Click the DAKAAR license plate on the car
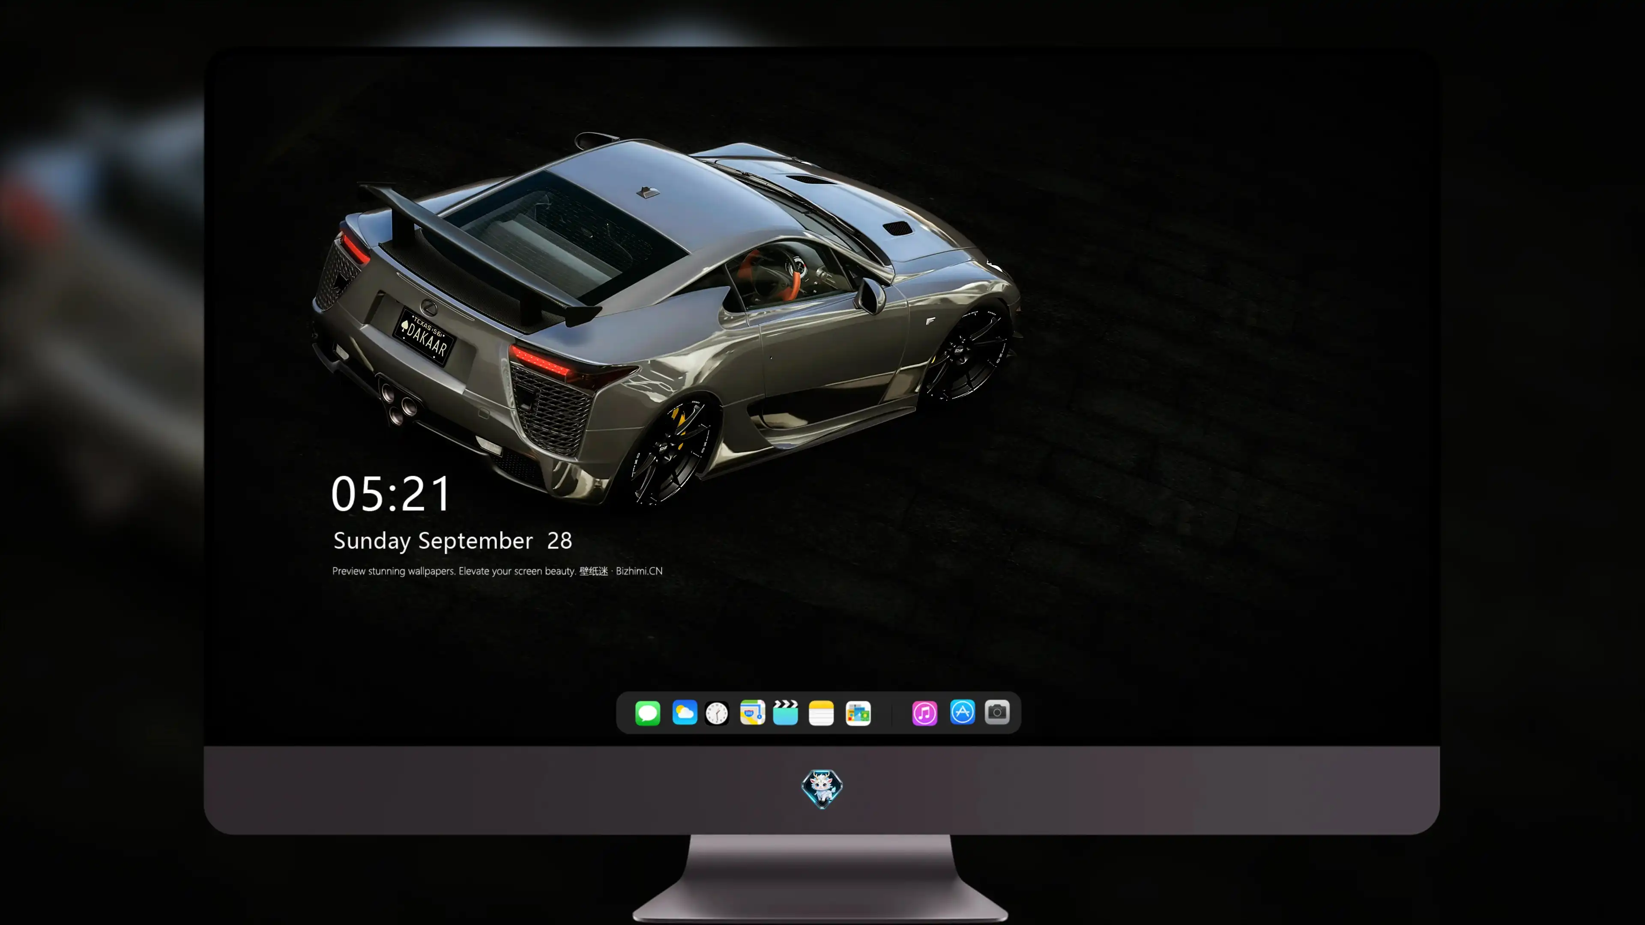The width and height of the screenshot is (1645, 925). pyautogui.click(x=424, y=337)
